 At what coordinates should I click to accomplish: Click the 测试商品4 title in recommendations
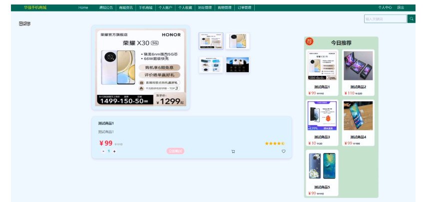tap(358, 137)
